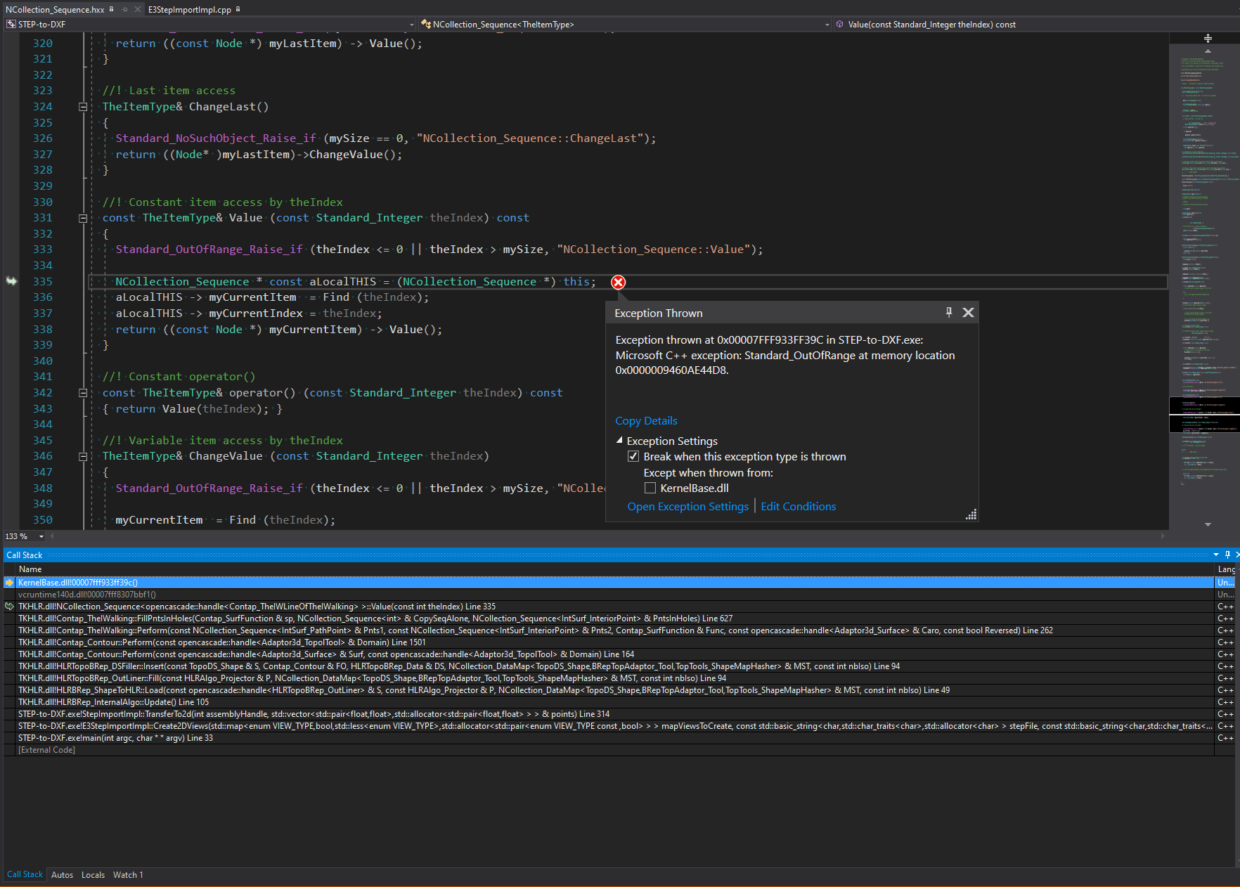Pin the Call Stack panel

pyautogui.click(x=1227, y=555)
